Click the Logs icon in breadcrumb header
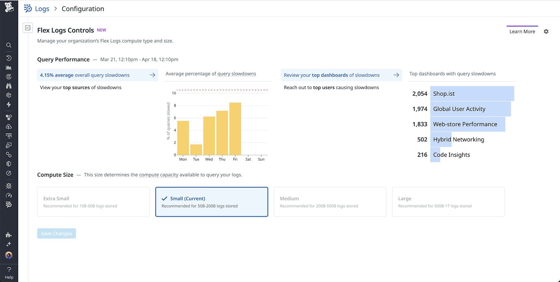Viewport: 560px width, 282px height. [x=28, y=8]
